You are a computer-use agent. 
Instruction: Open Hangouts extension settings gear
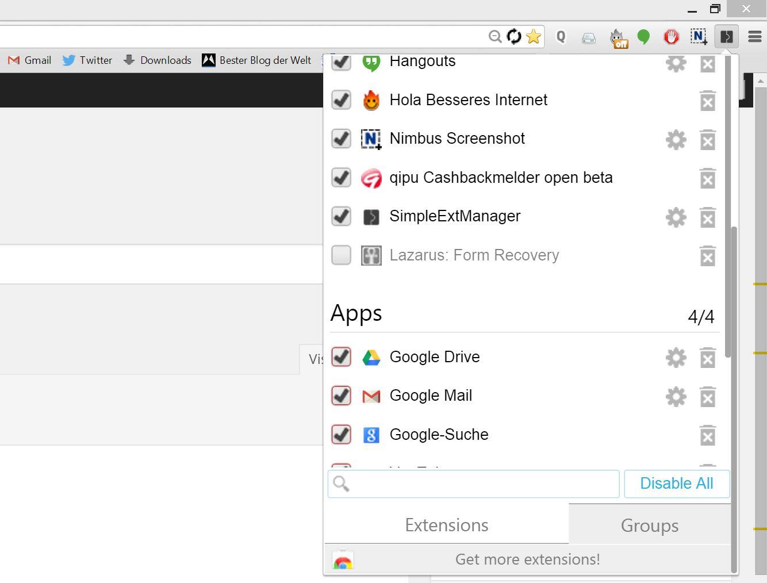click(676, 63)
